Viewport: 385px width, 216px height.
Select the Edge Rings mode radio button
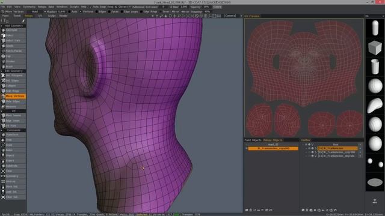pyautogui.click(x=141, y=11)
